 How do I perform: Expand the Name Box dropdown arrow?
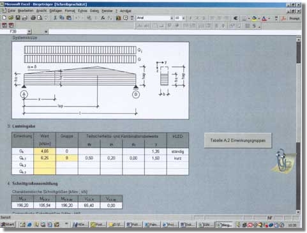pos(29,32)
